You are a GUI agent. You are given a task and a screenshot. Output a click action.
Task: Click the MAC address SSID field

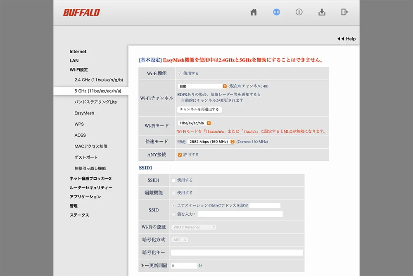point(265,205)
